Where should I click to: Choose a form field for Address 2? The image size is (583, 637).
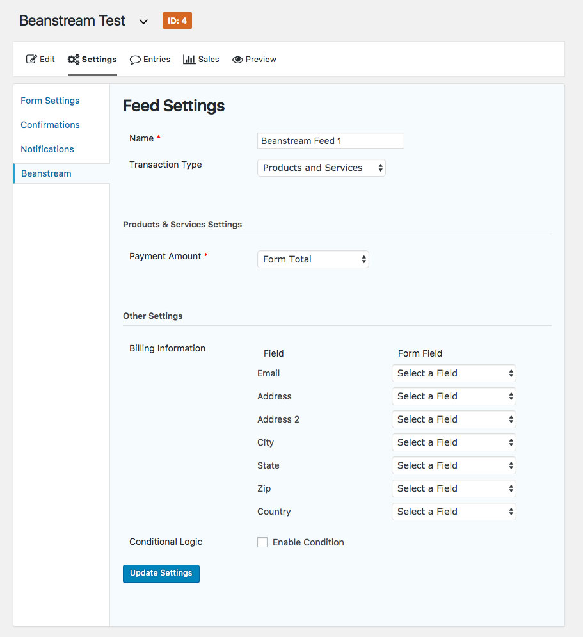(x=454, y=419)
